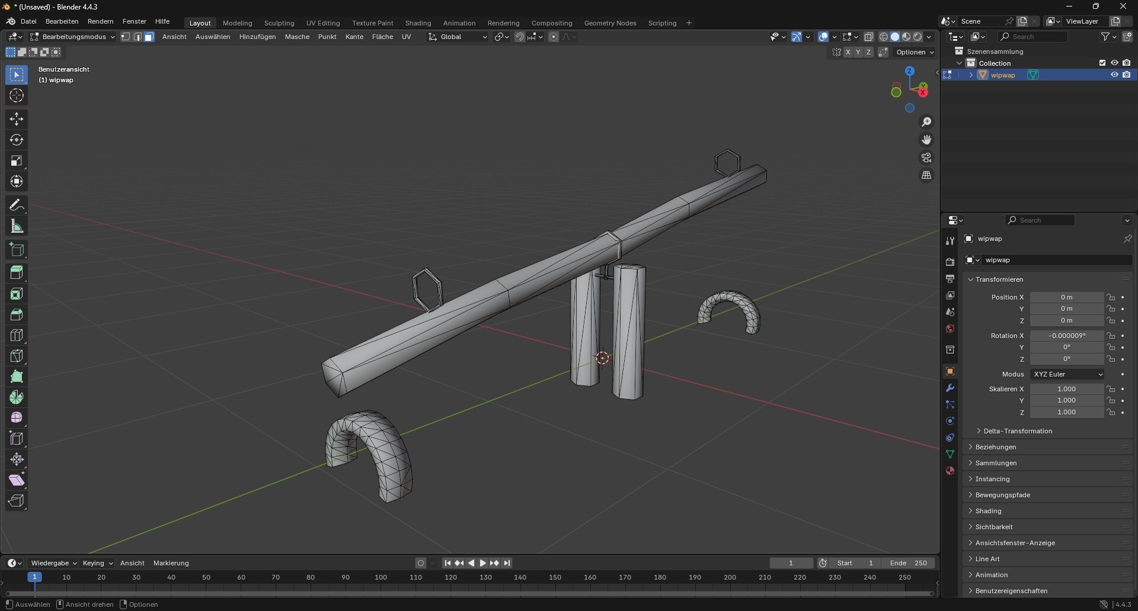1138x611 pixels.
Task: Switch perspective/orthographic grid icon
Action: coord(927,176)
